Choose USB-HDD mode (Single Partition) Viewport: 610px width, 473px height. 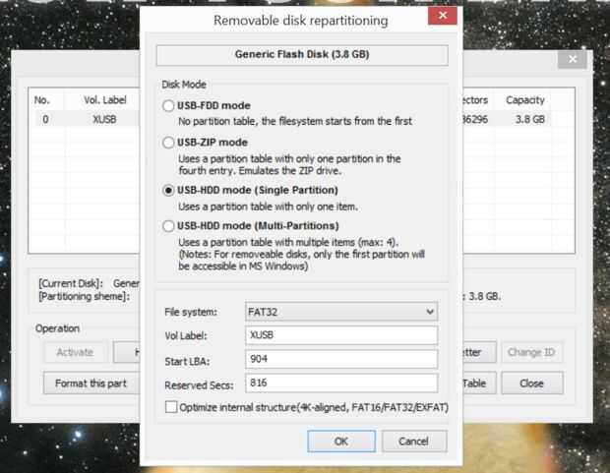(x=168, y=190)
